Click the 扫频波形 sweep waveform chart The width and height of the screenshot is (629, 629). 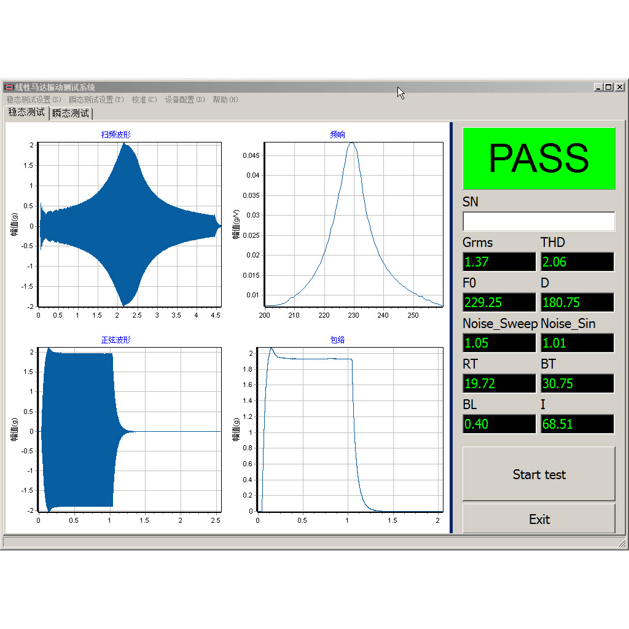tap(129, 224)
